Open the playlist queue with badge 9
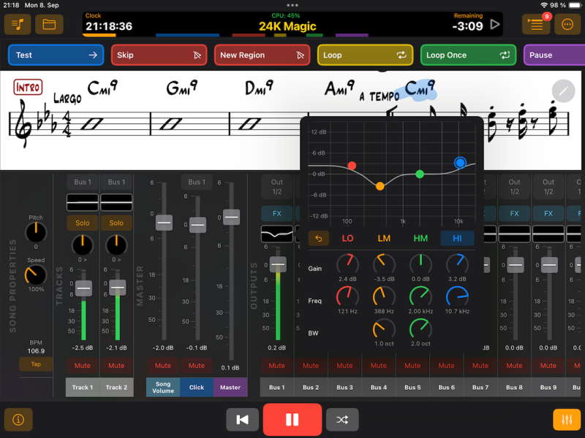This screenshot has height=438, width=585. 536,24
